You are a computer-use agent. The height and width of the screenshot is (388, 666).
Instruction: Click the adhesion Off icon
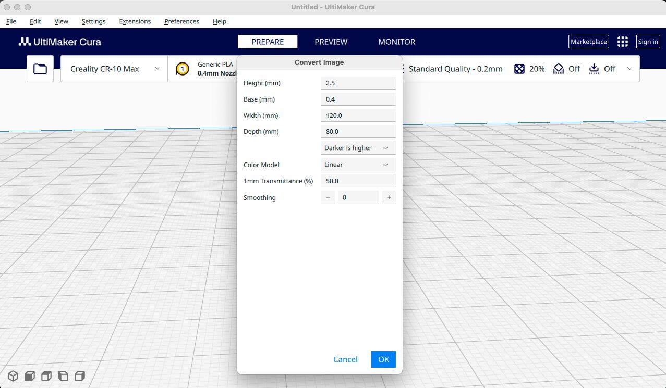pos(594,69)
